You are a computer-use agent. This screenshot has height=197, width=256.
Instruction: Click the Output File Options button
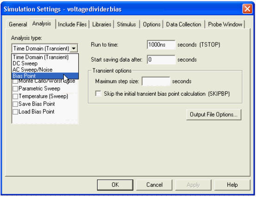click(213, 115)
